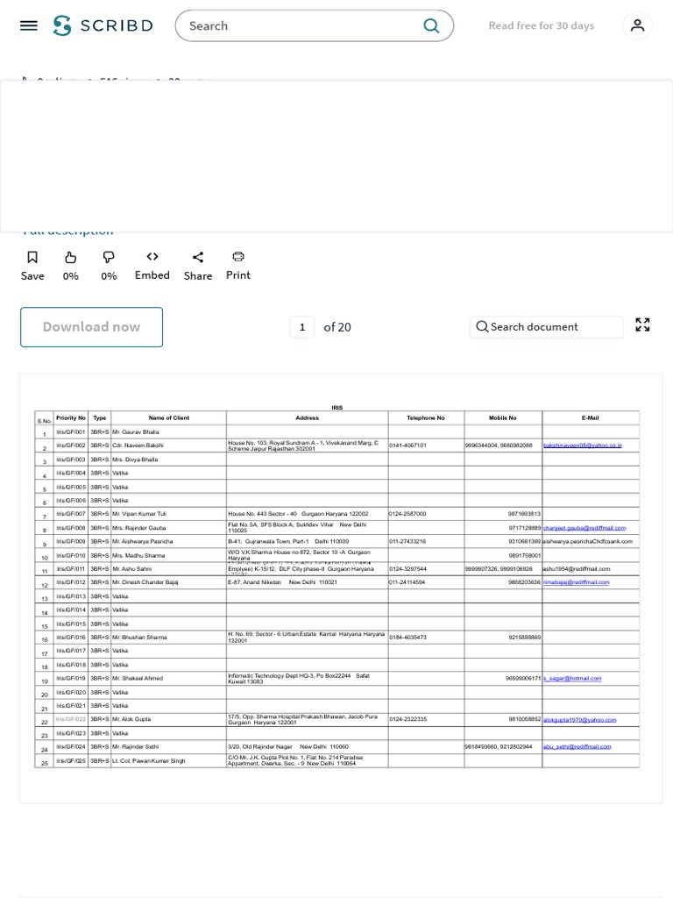The width and height of the screenshot is (673, 898).
Task: Click the Download now button
Action: pyautogui.click(x=91, y=327)
